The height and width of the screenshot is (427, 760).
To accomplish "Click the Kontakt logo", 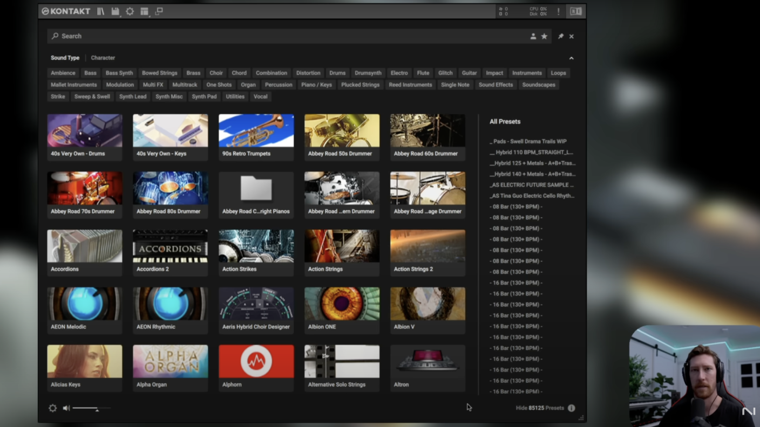I will coord(66,11).
